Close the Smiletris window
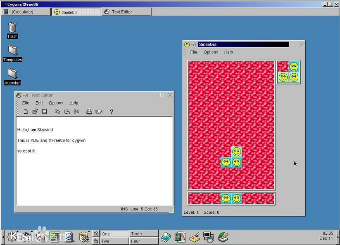 (x=301, y=44)
